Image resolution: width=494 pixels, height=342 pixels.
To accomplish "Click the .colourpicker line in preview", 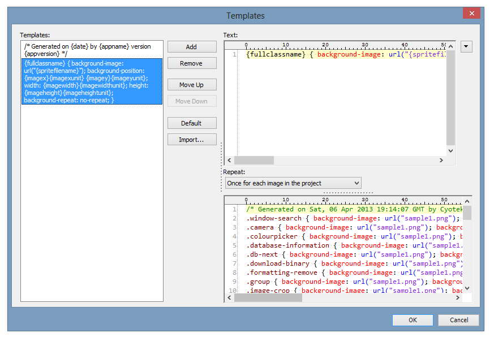I will click(x=354, y=237).
